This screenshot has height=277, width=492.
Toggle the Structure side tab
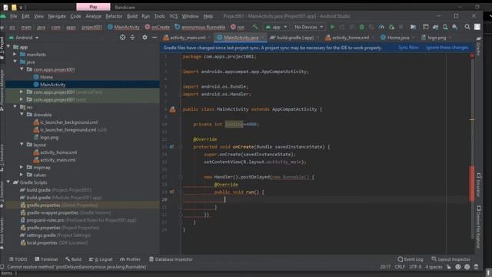click(2, 158)
